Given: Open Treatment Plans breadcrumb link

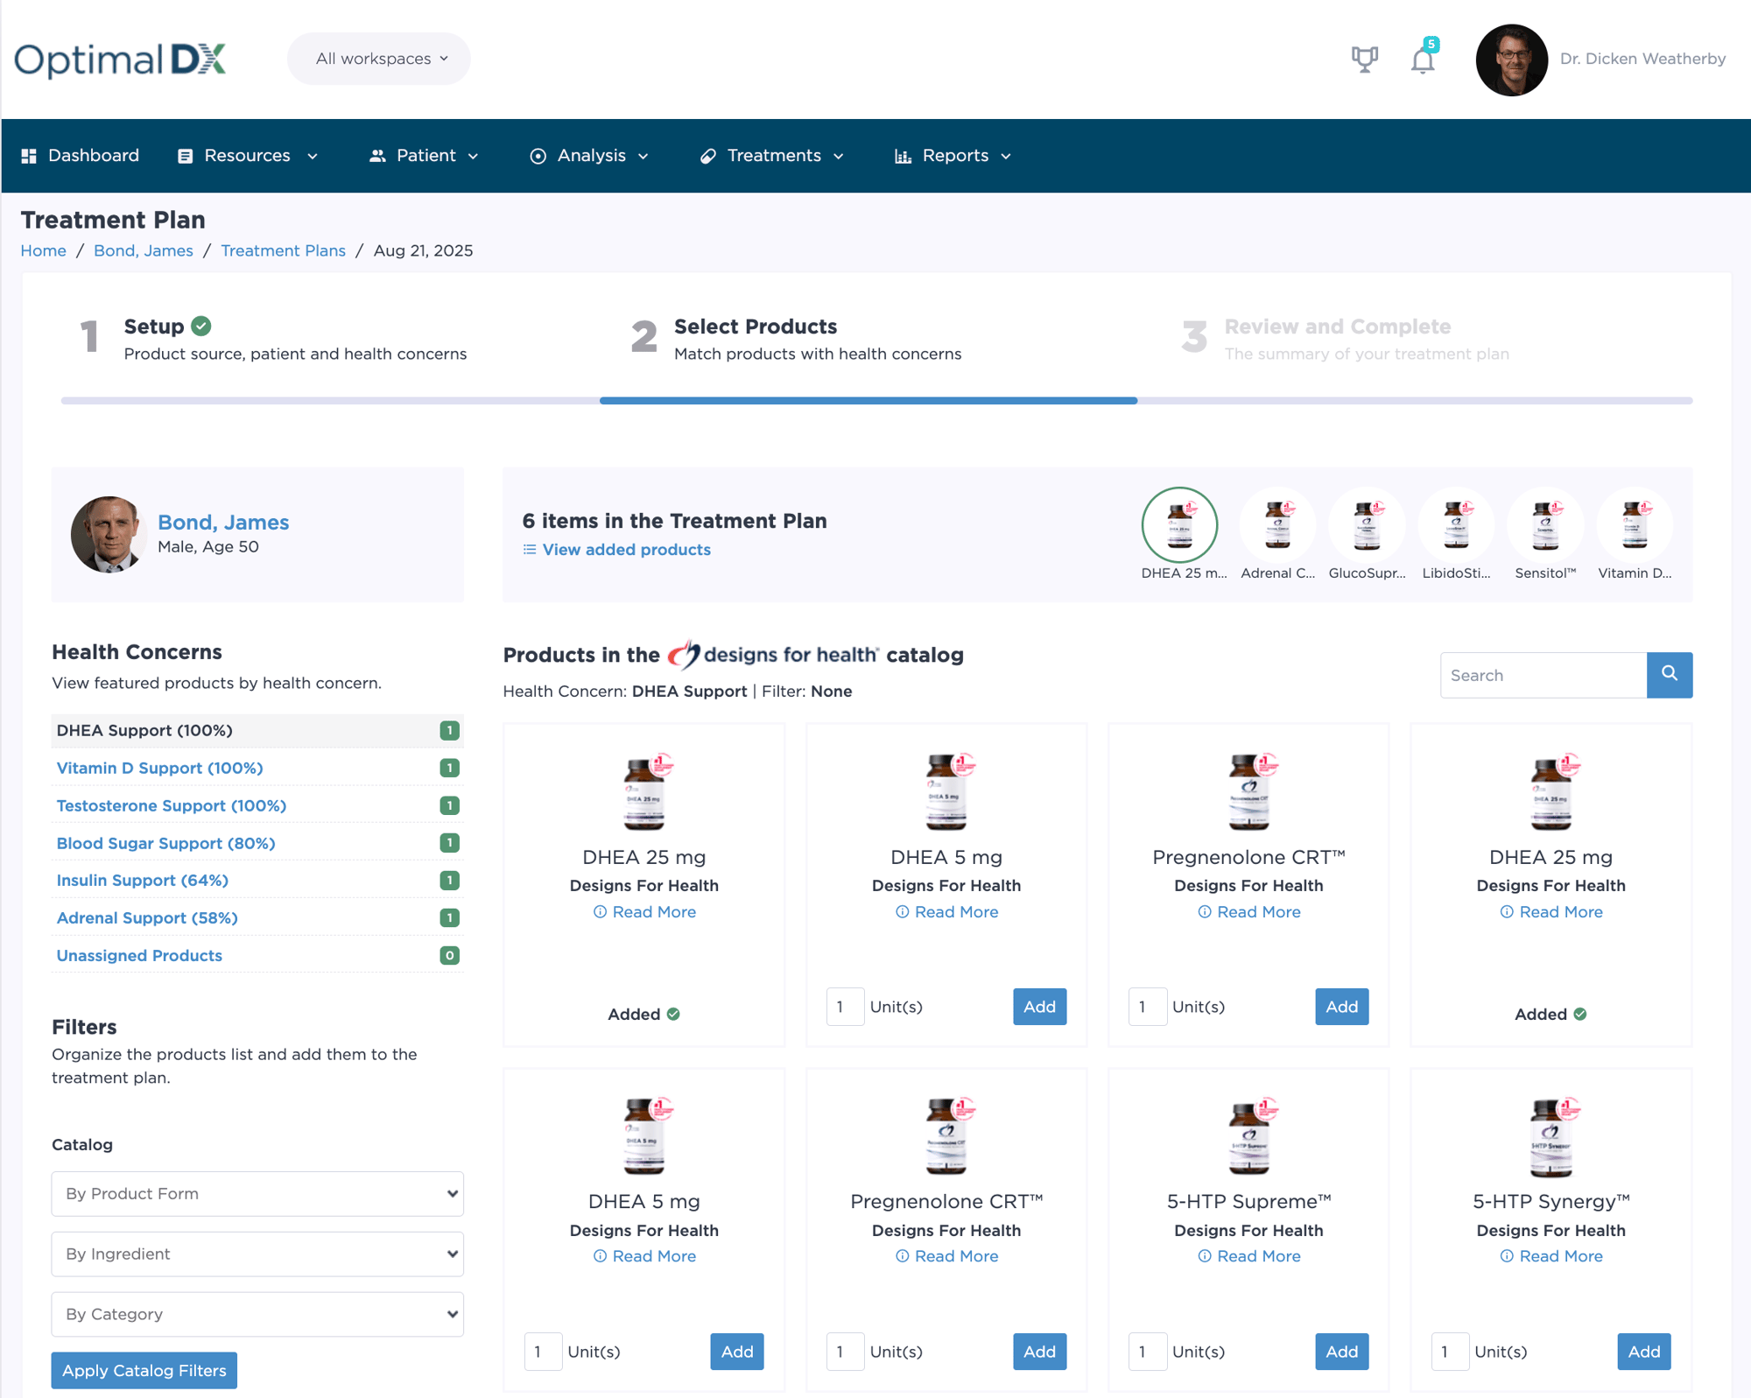Looking at the screenshot, I should click(283, 250).
